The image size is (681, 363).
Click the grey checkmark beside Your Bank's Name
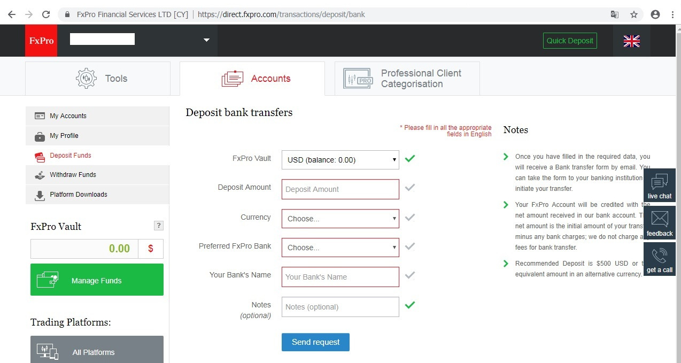(410, 276)
